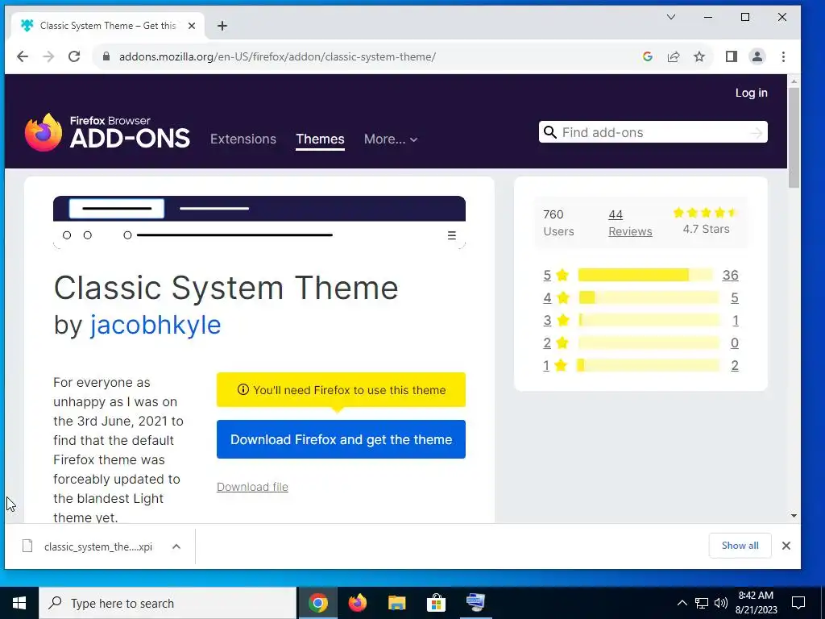Show 5-star reviews via the 5 link
This screenshot has width=825, height=619.
pos(547,275)
